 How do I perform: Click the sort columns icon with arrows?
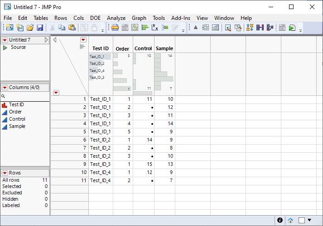click(x=250, y=28)
